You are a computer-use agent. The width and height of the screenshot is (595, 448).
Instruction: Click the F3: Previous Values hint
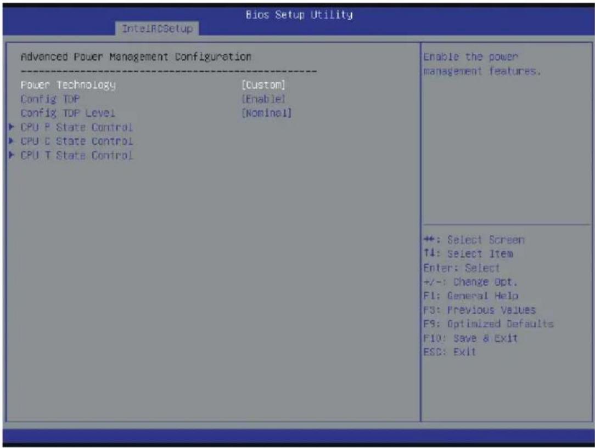tap(479, 310)
